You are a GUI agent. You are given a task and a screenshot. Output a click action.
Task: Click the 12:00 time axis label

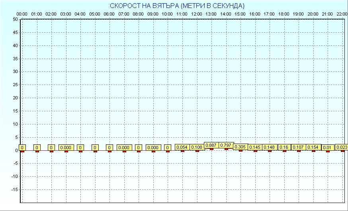coord(197,14)
